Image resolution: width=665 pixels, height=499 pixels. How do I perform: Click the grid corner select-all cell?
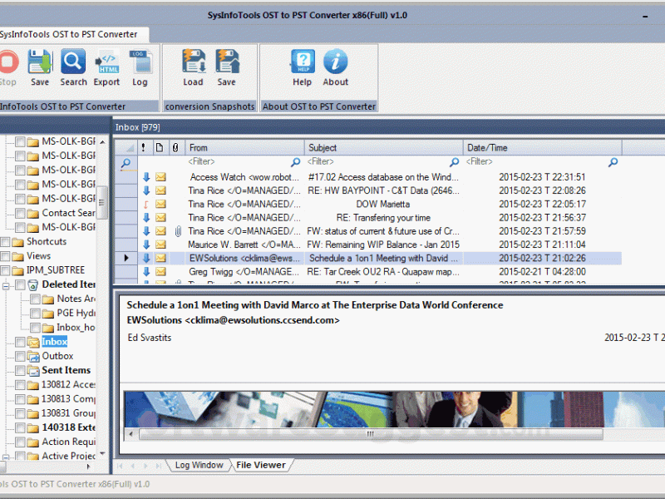point(126,148)
